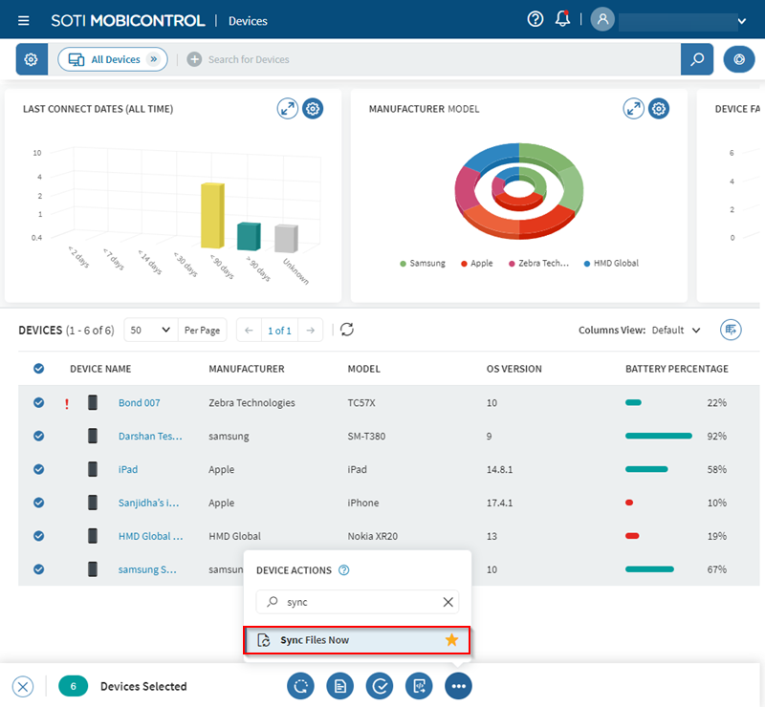Screen dimensions: 765x707
Task: Uncheck the Bond 007 device checkbox
Action: (x=38, y=403)
